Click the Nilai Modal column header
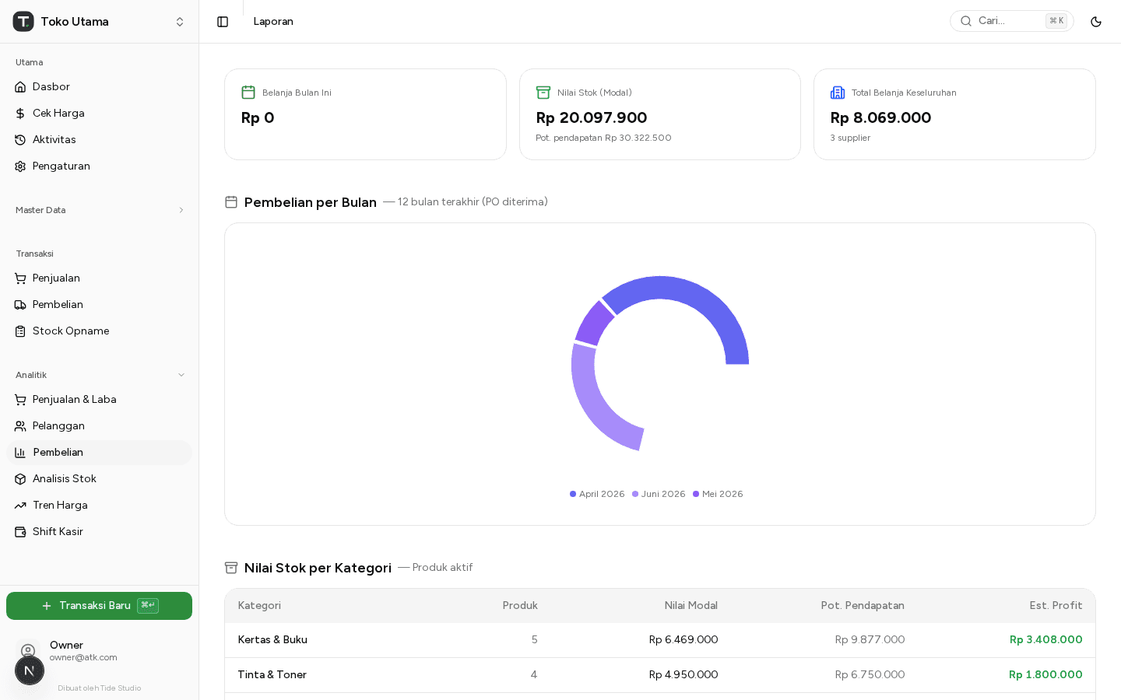The height and width of the screenshot is (700, 1121). tap(691, 606)
